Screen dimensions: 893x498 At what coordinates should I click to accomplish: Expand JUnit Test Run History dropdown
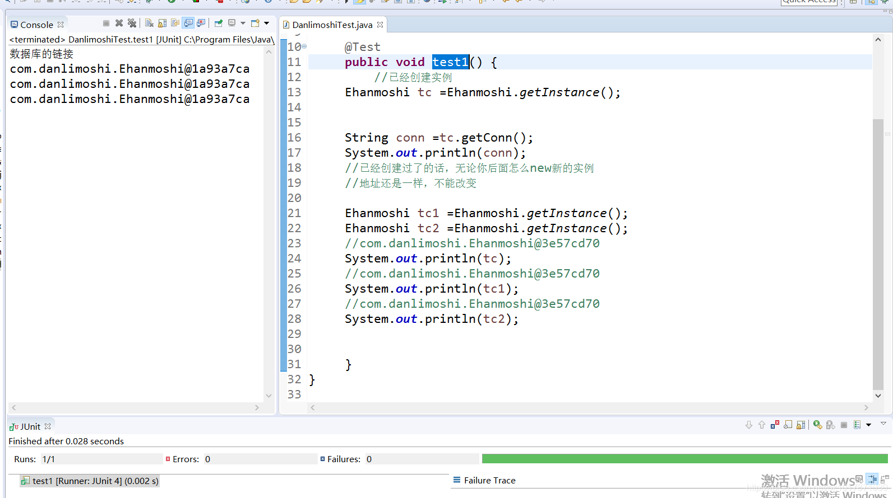868,425
